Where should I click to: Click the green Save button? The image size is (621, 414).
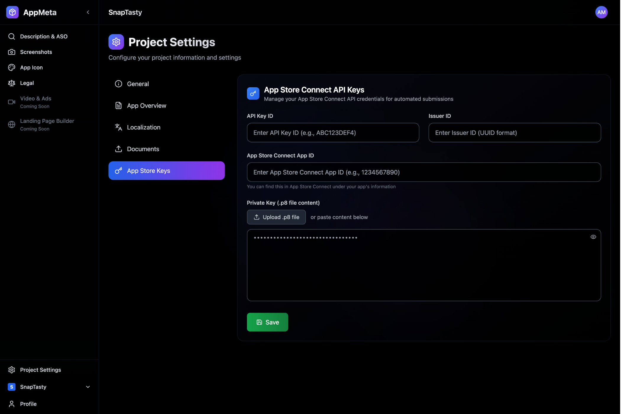[268, 322]
